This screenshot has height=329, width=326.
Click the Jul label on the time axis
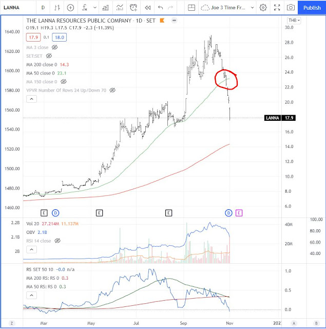[x=136, y=323]
